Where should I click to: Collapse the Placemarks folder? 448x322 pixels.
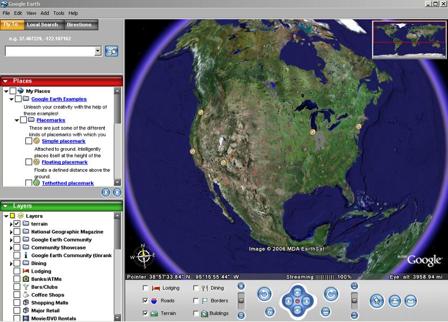coord(17,120)
